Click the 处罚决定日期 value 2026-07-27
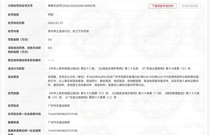This screenshot has width=210, height=135. [x=55, y=23]
